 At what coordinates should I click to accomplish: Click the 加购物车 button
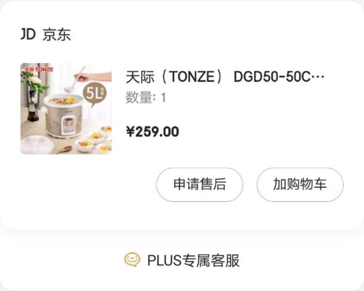pyautogui.click(x=300, y=185)
